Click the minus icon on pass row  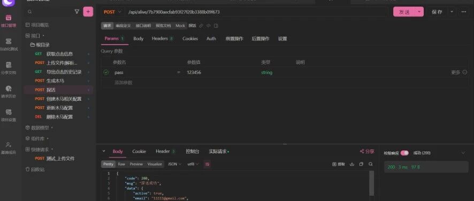point(465,73)
